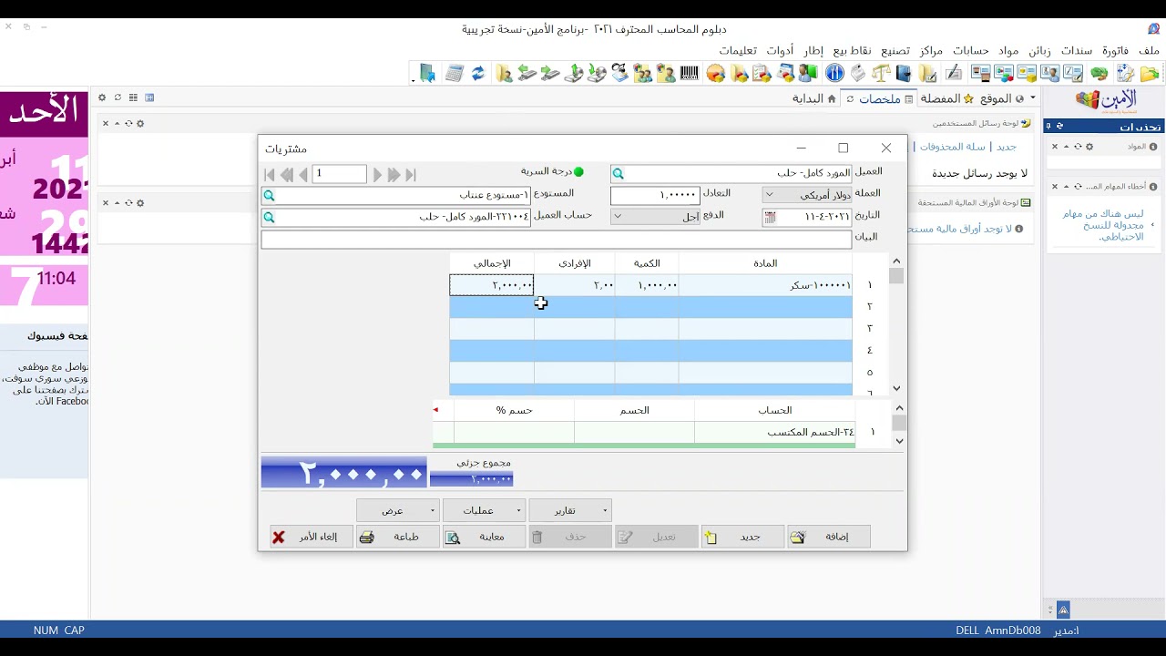
Task: Click the blue info circle toolbar icon
Action: click(x=834, y=73)
